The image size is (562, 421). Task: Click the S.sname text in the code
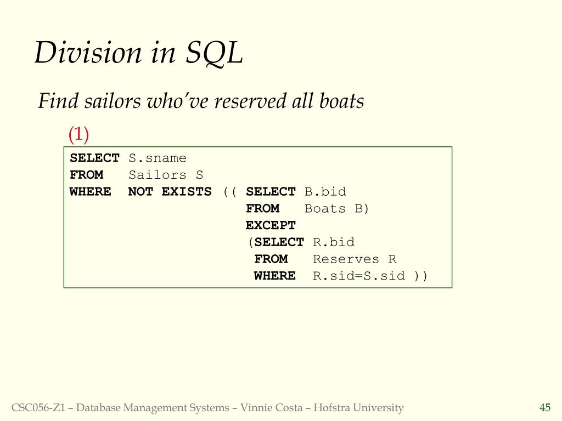pyautogui.click(x=158, y=158)
